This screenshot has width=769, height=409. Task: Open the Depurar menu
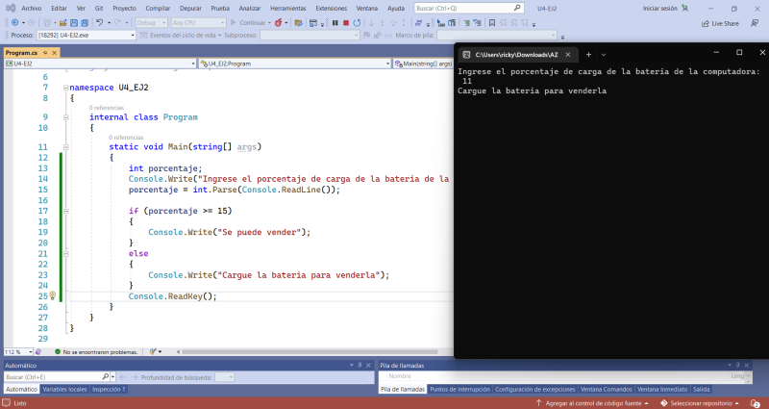point(191,8)
